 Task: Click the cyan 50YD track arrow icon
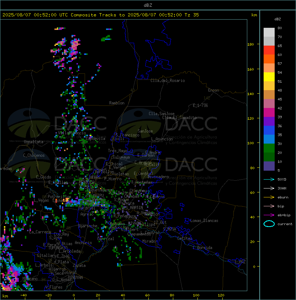[x=269, y=179]
